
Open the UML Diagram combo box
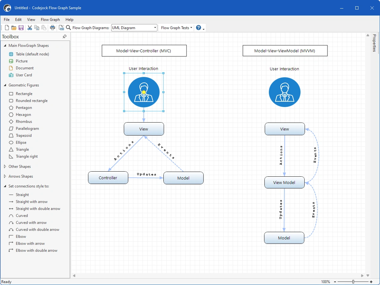134,28
